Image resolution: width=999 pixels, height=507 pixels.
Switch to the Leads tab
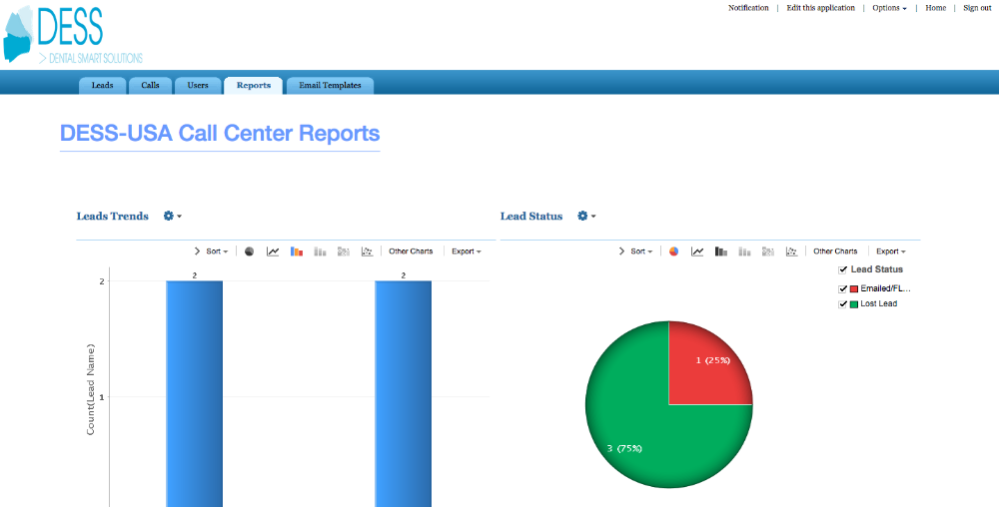pyautogui.click(x=103, y=85)
